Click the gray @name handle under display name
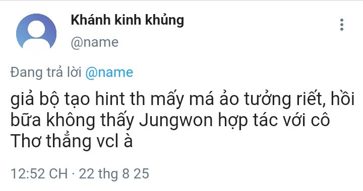Image resolution: width=363 pixels, height=191 pixels. 95,42
